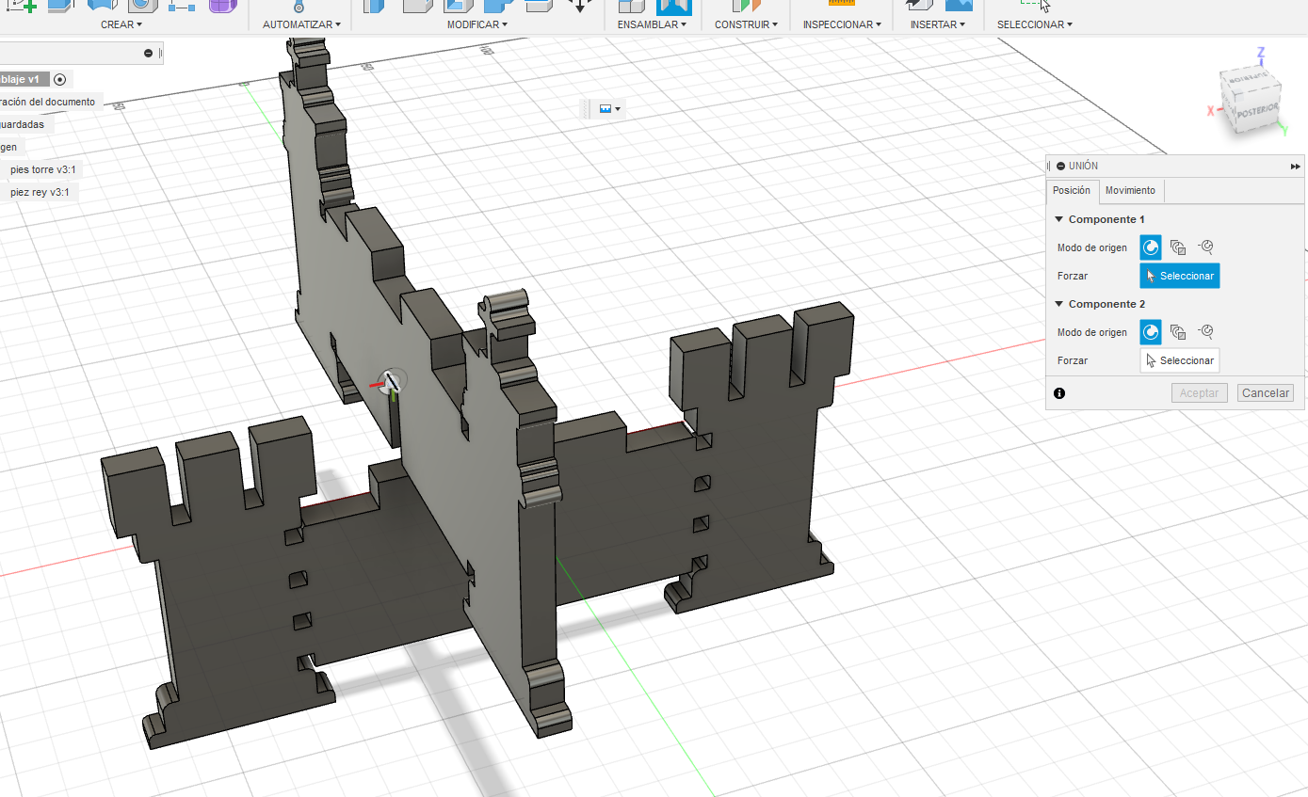Open the SELECCIONAR toolbar menu
This screenshot has height=797, width=1308.
[x=1035, y=24]
